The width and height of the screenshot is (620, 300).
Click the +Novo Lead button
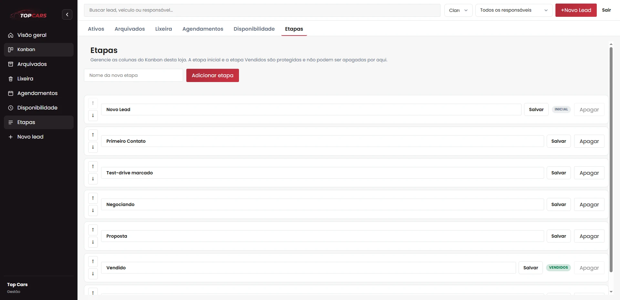click(576, 10)
